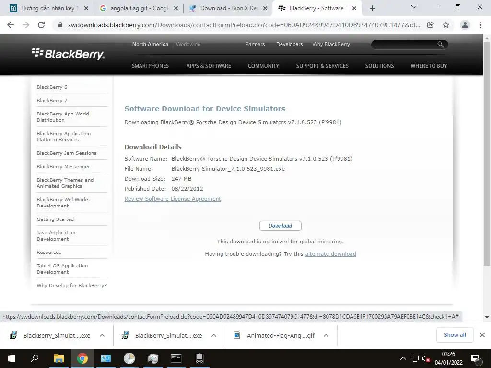Close the Hướng dẫn nhận key tab
The width and height of the screenshot is (491, 368).
[x=86, y=9]
